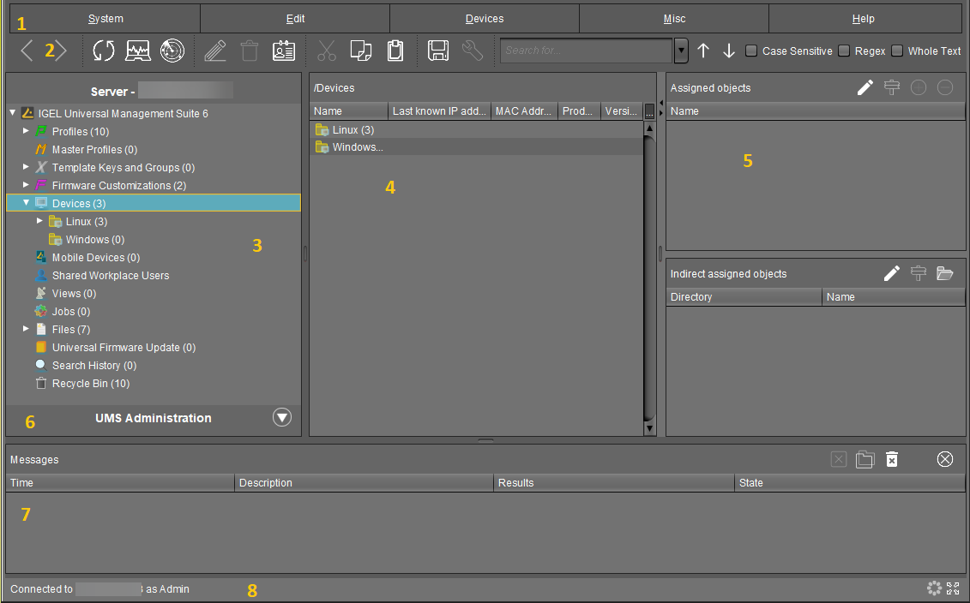Collapse the Devices tree node
This screenshot has height=603, width=970.
pos(27,203)
